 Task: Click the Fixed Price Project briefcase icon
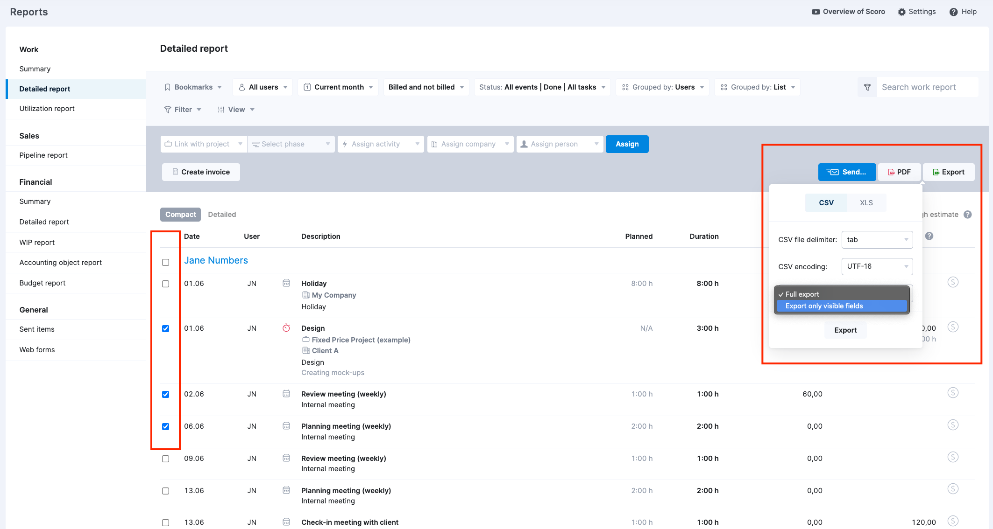(x=306, y=340)
